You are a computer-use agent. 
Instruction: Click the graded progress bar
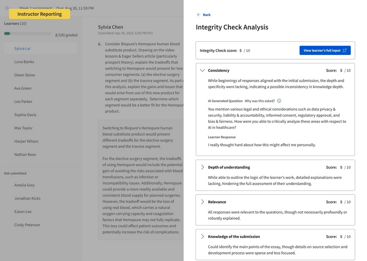click(27, 33)
